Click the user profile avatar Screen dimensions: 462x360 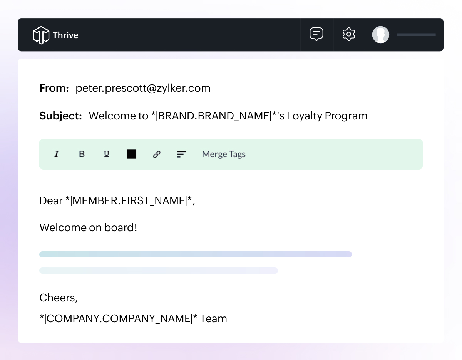click(x=380, y=35)
